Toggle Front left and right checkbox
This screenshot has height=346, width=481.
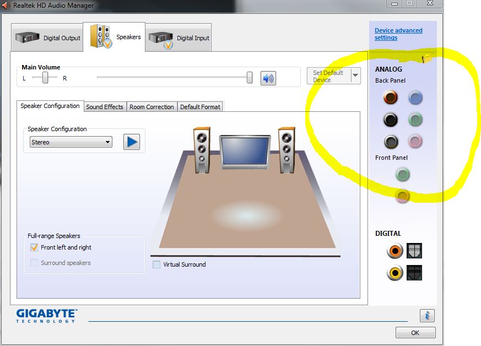pos(34,247)
